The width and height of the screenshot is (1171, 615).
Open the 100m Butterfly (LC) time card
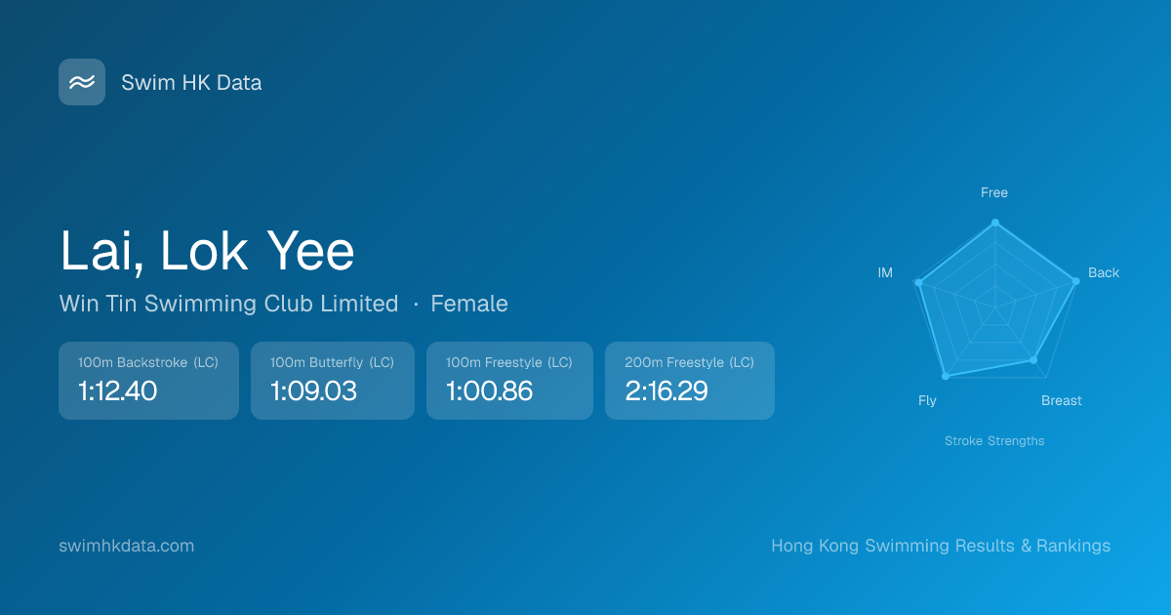333,381
